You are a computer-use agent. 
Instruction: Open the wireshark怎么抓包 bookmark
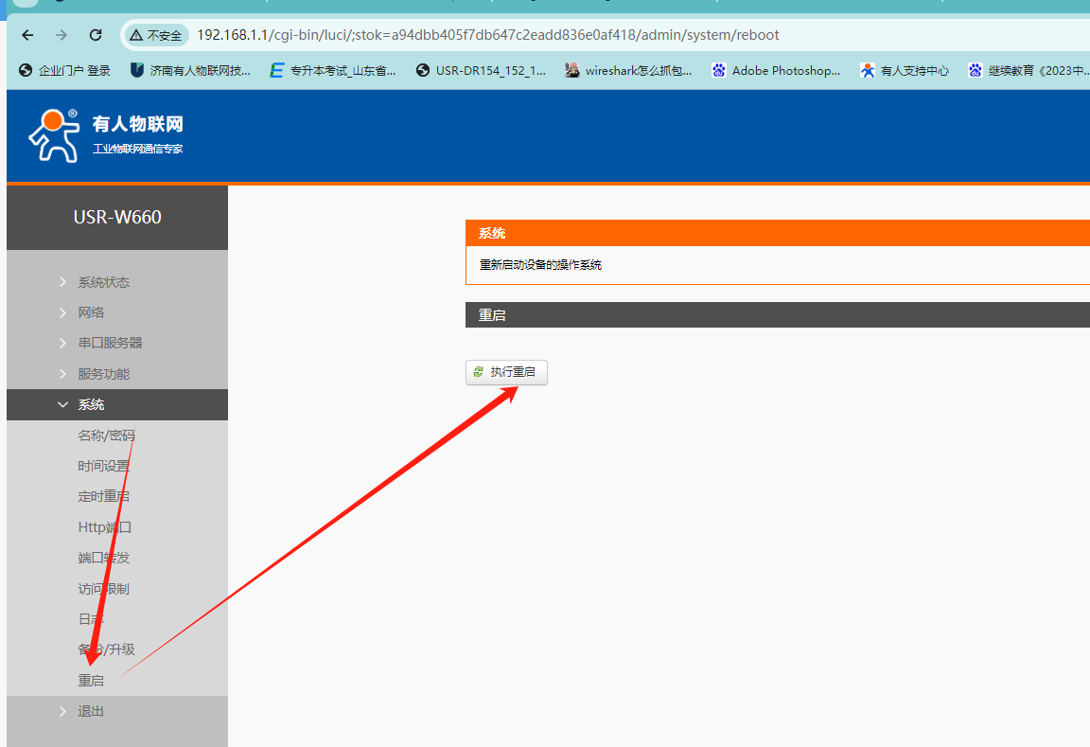(628, 70)
